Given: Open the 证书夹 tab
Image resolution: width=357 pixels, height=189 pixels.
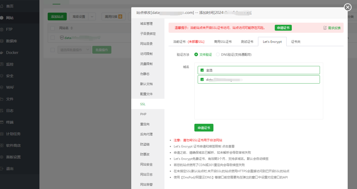Looking at the screenshot, I should point(296,41).
